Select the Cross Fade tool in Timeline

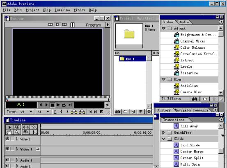(26, 132)
